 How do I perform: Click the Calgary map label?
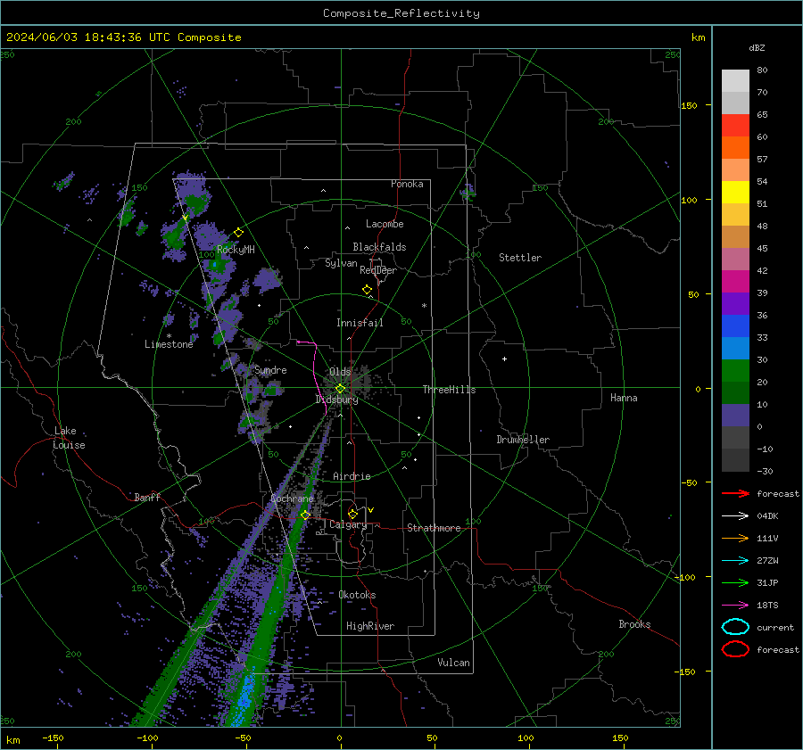click(348, 524)
